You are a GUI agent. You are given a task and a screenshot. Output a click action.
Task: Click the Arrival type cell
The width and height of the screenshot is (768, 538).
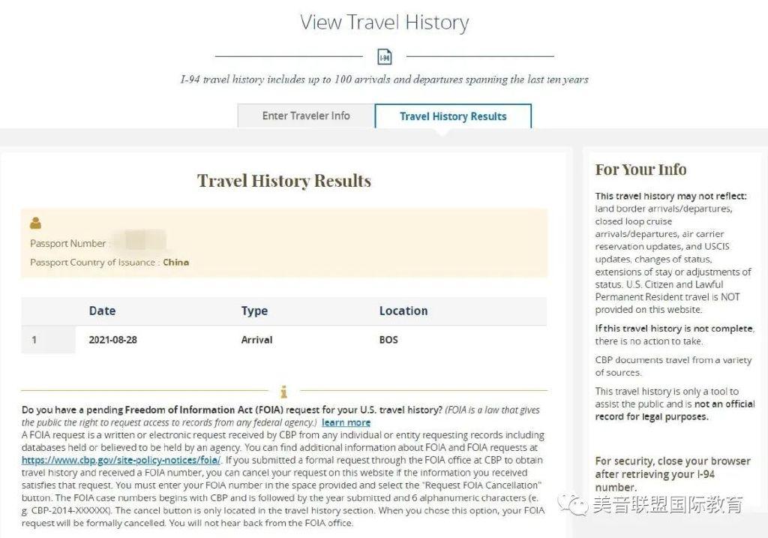pos(256,340)
